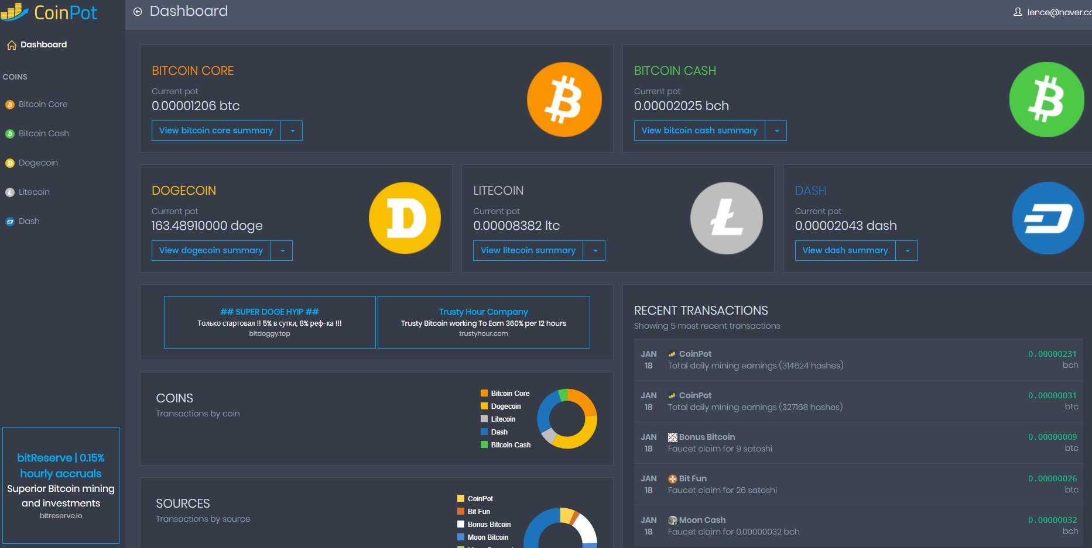Click View bitcoin core summary button
The image size is (1092, 548).
pyautogui.click(x=216, y=130)
